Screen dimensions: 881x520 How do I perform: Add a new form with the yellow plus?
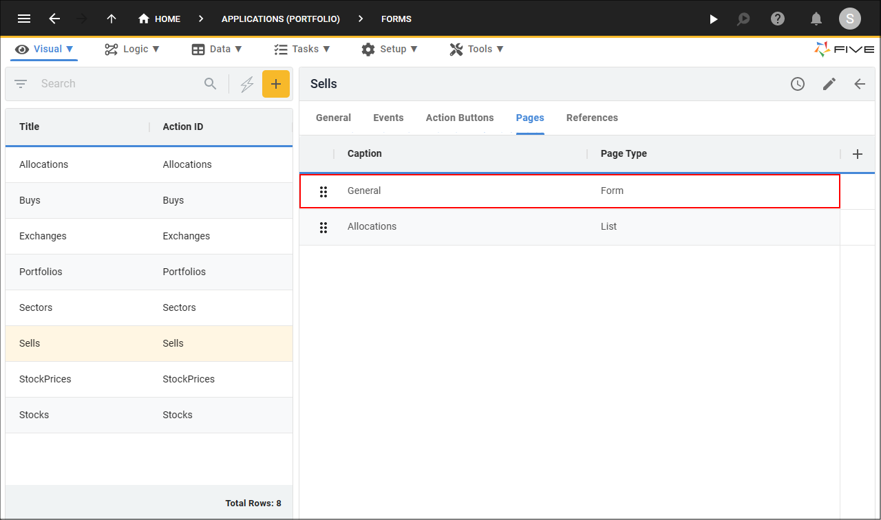tap(276, 84)
